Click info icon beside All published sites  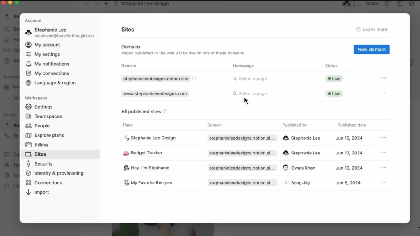click(x=165, y=112)
